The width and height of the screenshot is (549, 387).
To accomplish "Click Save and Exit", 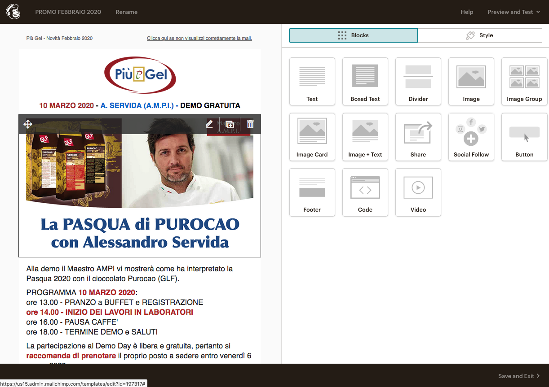I will point(519,376).
